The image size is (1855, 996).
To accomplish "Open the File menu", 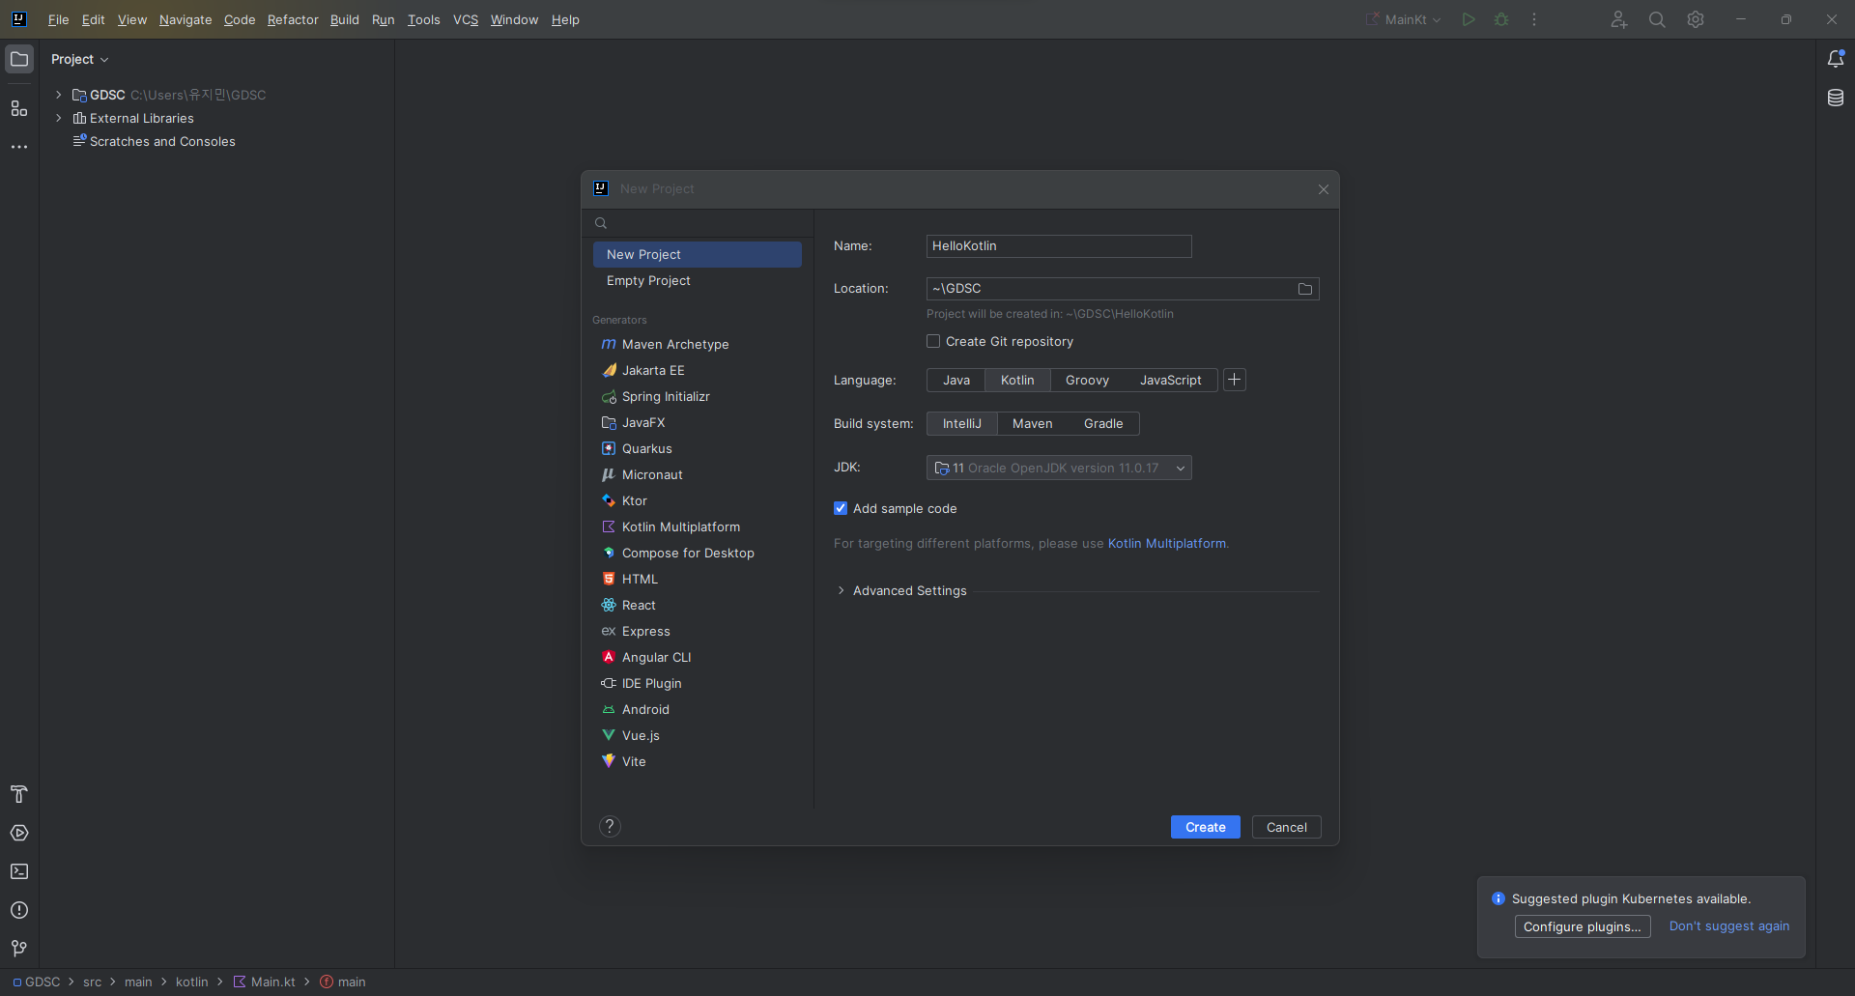I will [x=58, y=19].
